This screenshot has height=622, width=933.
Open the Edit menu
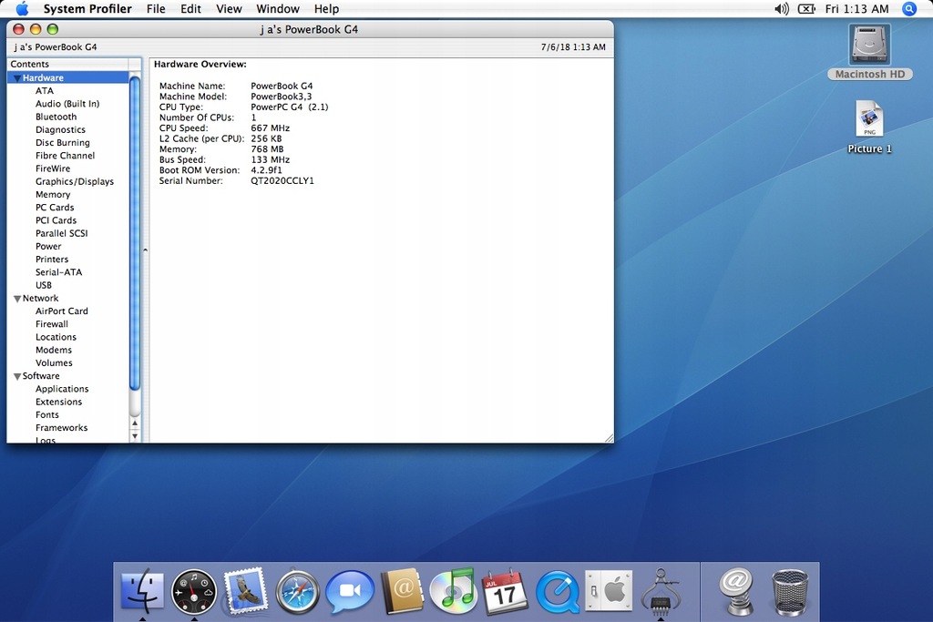191,9
